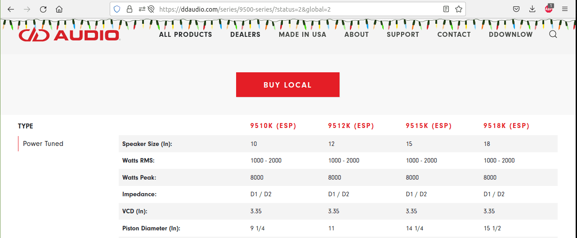Click the 9515K Watts Peak value 8000

pos(412,178)
